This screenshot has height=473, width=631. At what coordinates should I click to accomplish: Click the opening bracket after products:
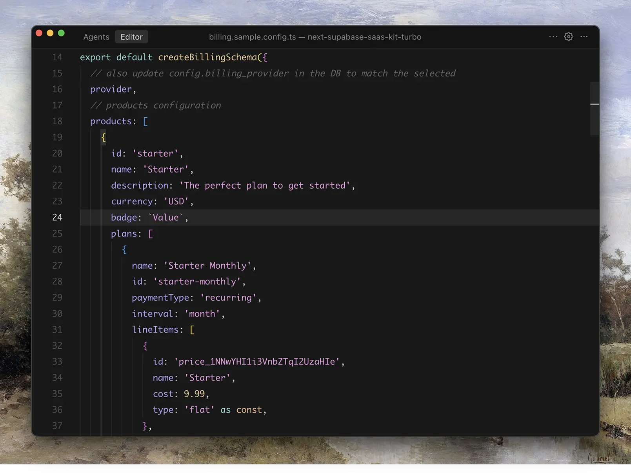point(145,122)
